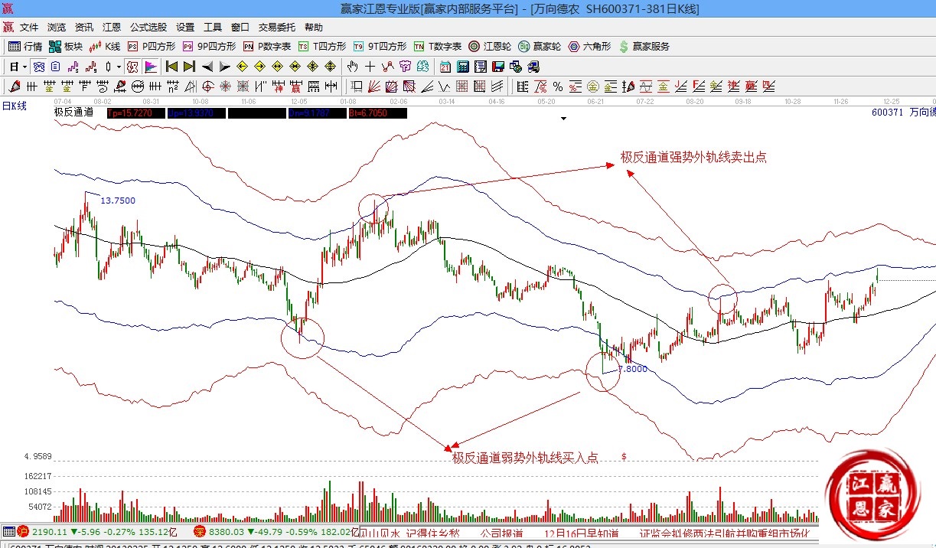
Task: Select the hand pan tool
Action: (353, 67)
